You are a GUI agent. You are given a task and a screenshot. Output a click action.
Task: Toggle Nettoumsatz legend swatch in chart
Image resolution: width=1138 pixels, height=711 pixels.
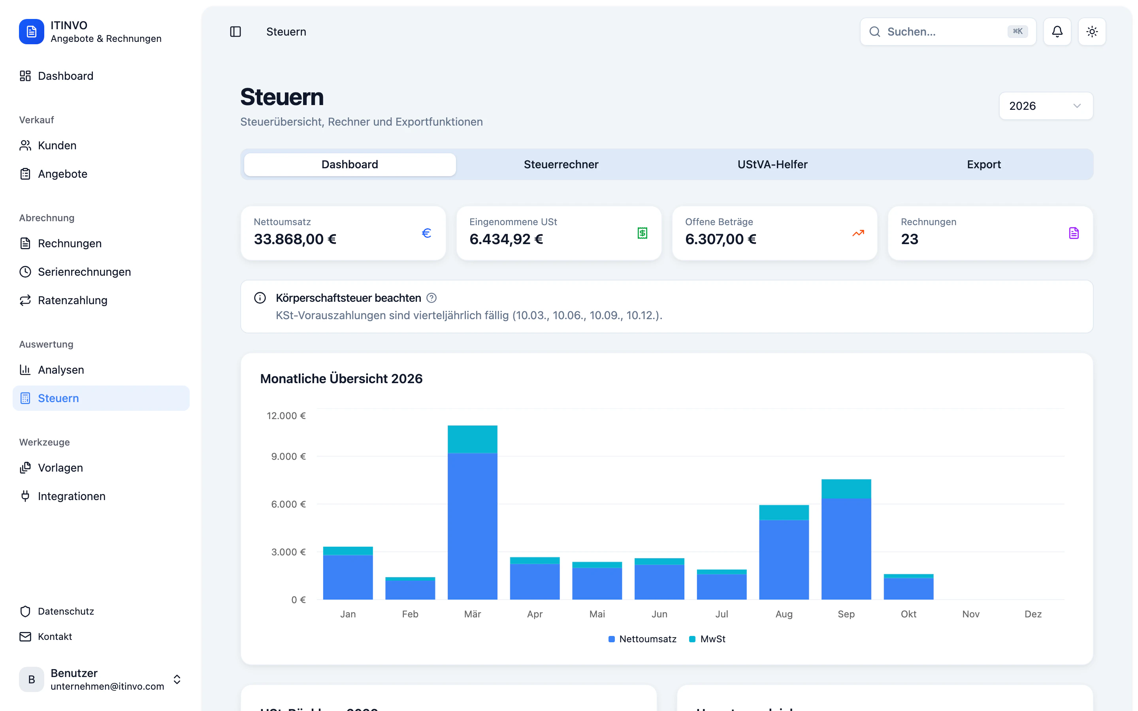[x=611, y=639]
